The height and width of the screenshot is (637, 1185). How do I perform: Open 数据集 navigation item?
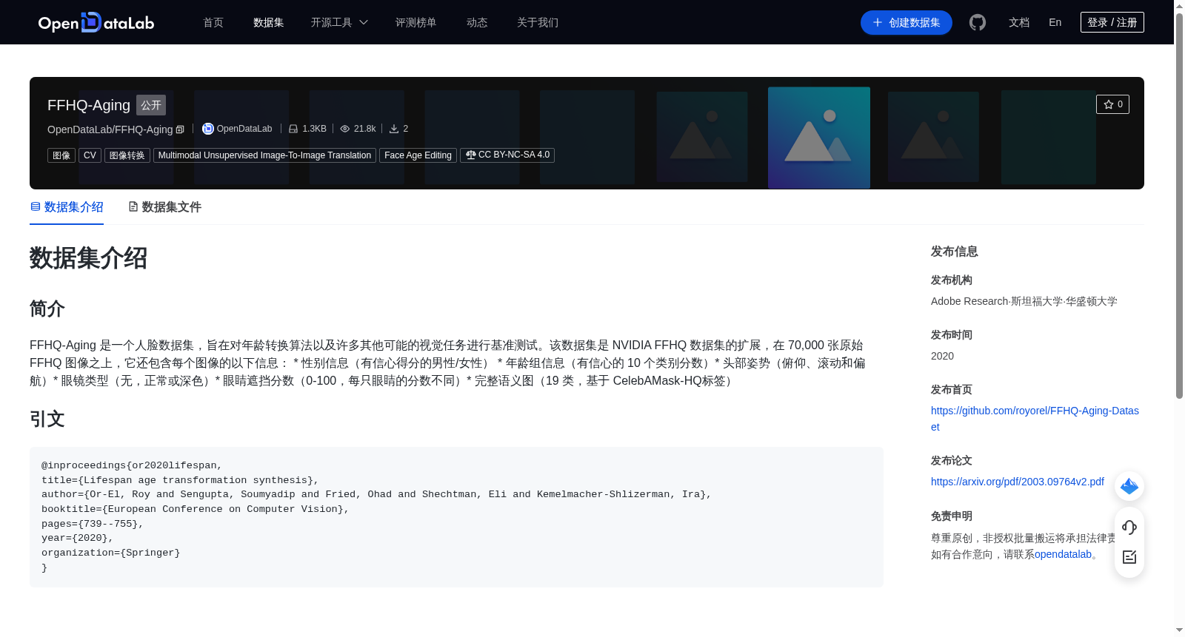pyautogui.click(x=269, y=22)
